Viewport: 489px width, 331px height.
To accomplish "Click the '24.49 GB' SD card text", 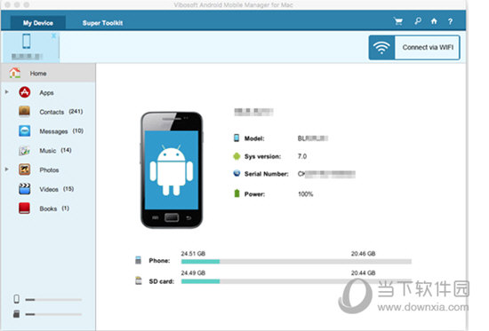I will click(193, 272).
